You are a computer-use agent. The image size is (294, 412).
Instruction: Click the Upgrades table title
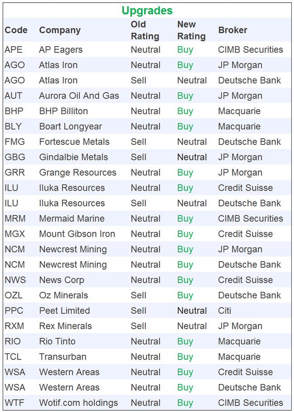click(147, 10)
